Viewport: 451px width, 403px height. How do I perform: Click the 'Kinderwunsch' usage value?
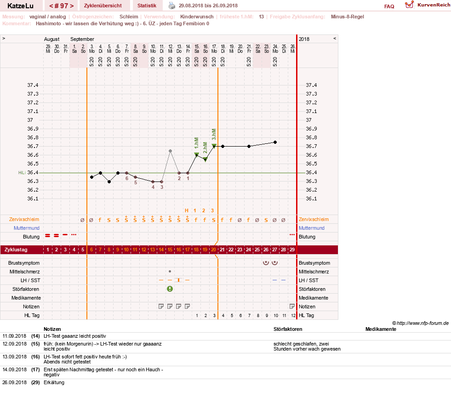click(x=197, y=17)
